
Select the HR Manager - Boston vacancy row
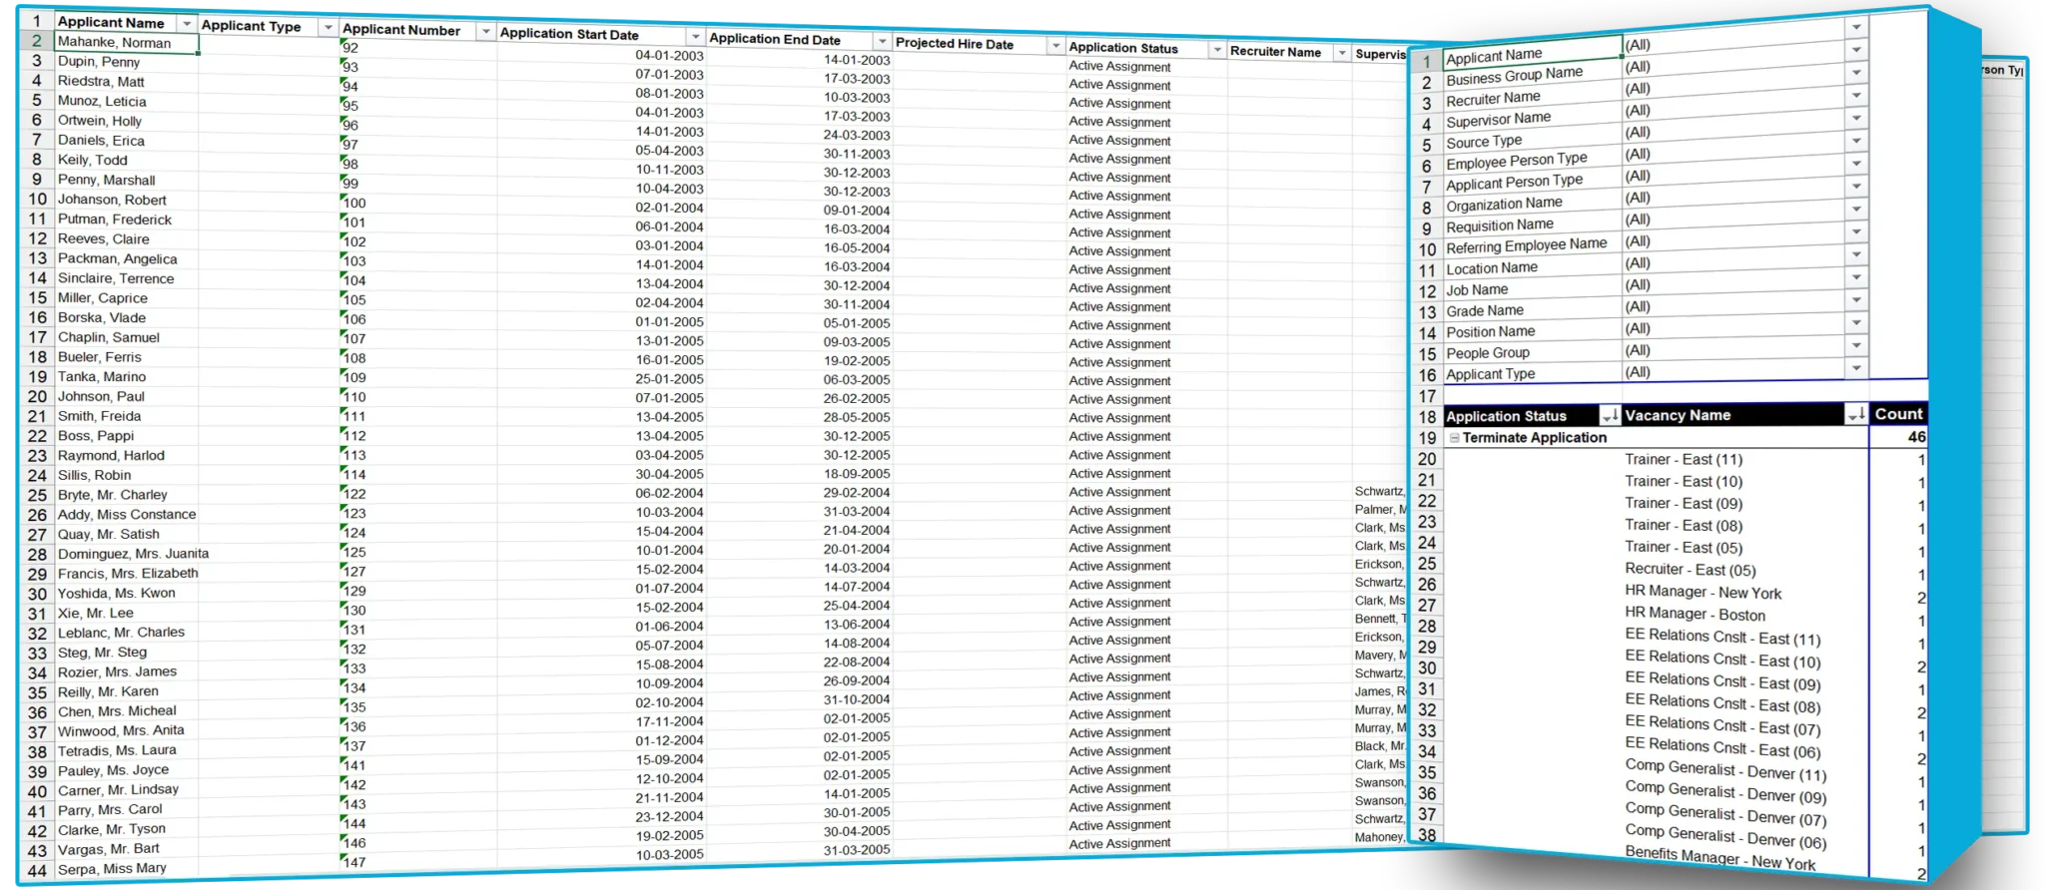point(1695,615)
